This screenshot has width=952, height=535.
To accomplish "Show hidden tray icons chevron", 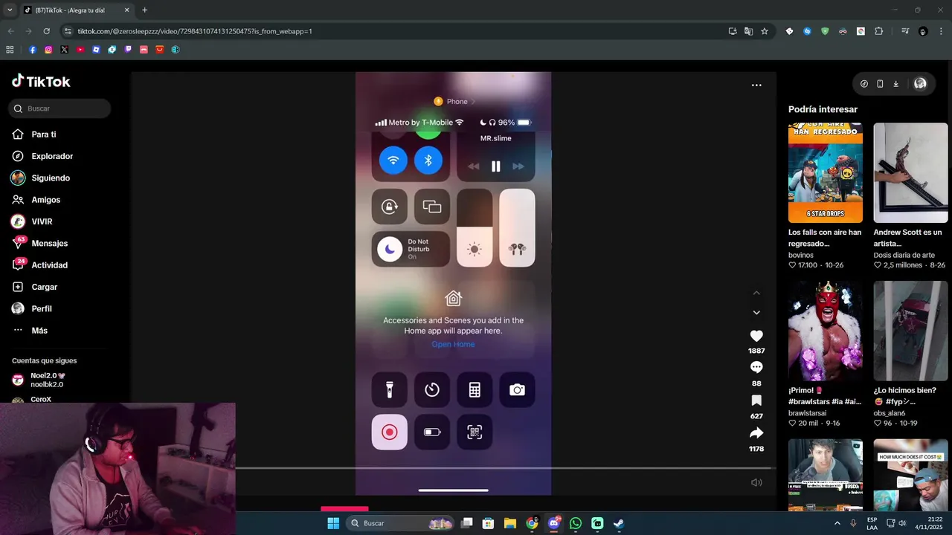I will pyautogui.click(x=837, y=523).
